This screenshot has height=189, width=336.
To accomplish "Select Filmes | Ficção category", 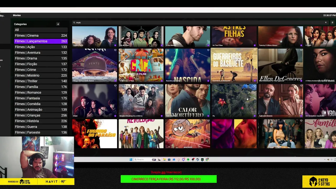I will (41, 64).
